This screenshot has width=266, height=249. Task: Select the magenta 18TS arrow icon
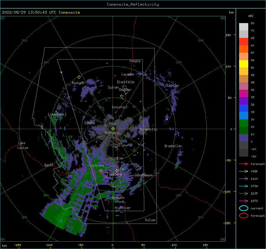tap(244, 201)
